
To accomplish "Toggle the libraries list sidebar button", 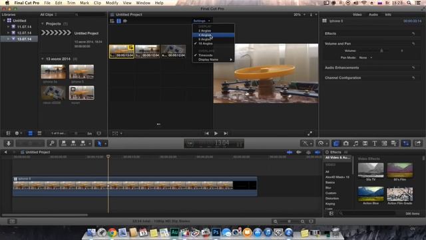I will tap(9, 133).
